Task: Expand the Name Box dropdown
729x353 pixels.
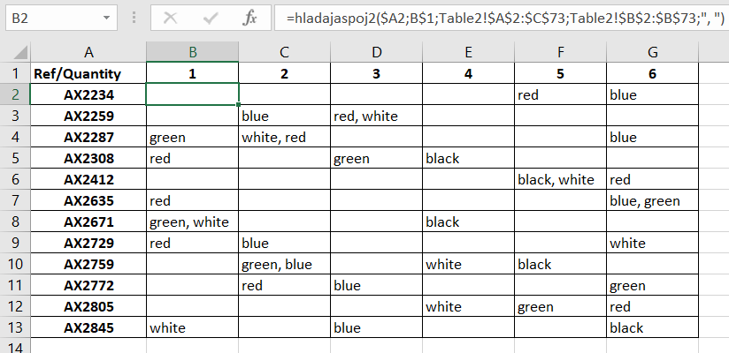Action: 107,18
